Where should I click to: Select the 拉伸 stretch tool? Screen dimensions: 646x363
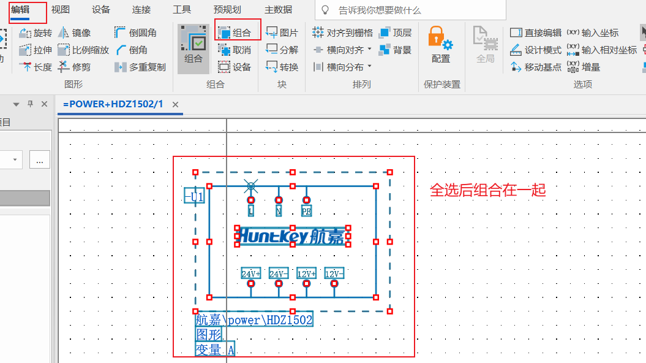pos(36,50)
